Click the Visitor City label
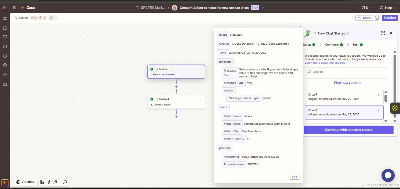400x189 pixels. pyautogui.click(x=231, y=131)
